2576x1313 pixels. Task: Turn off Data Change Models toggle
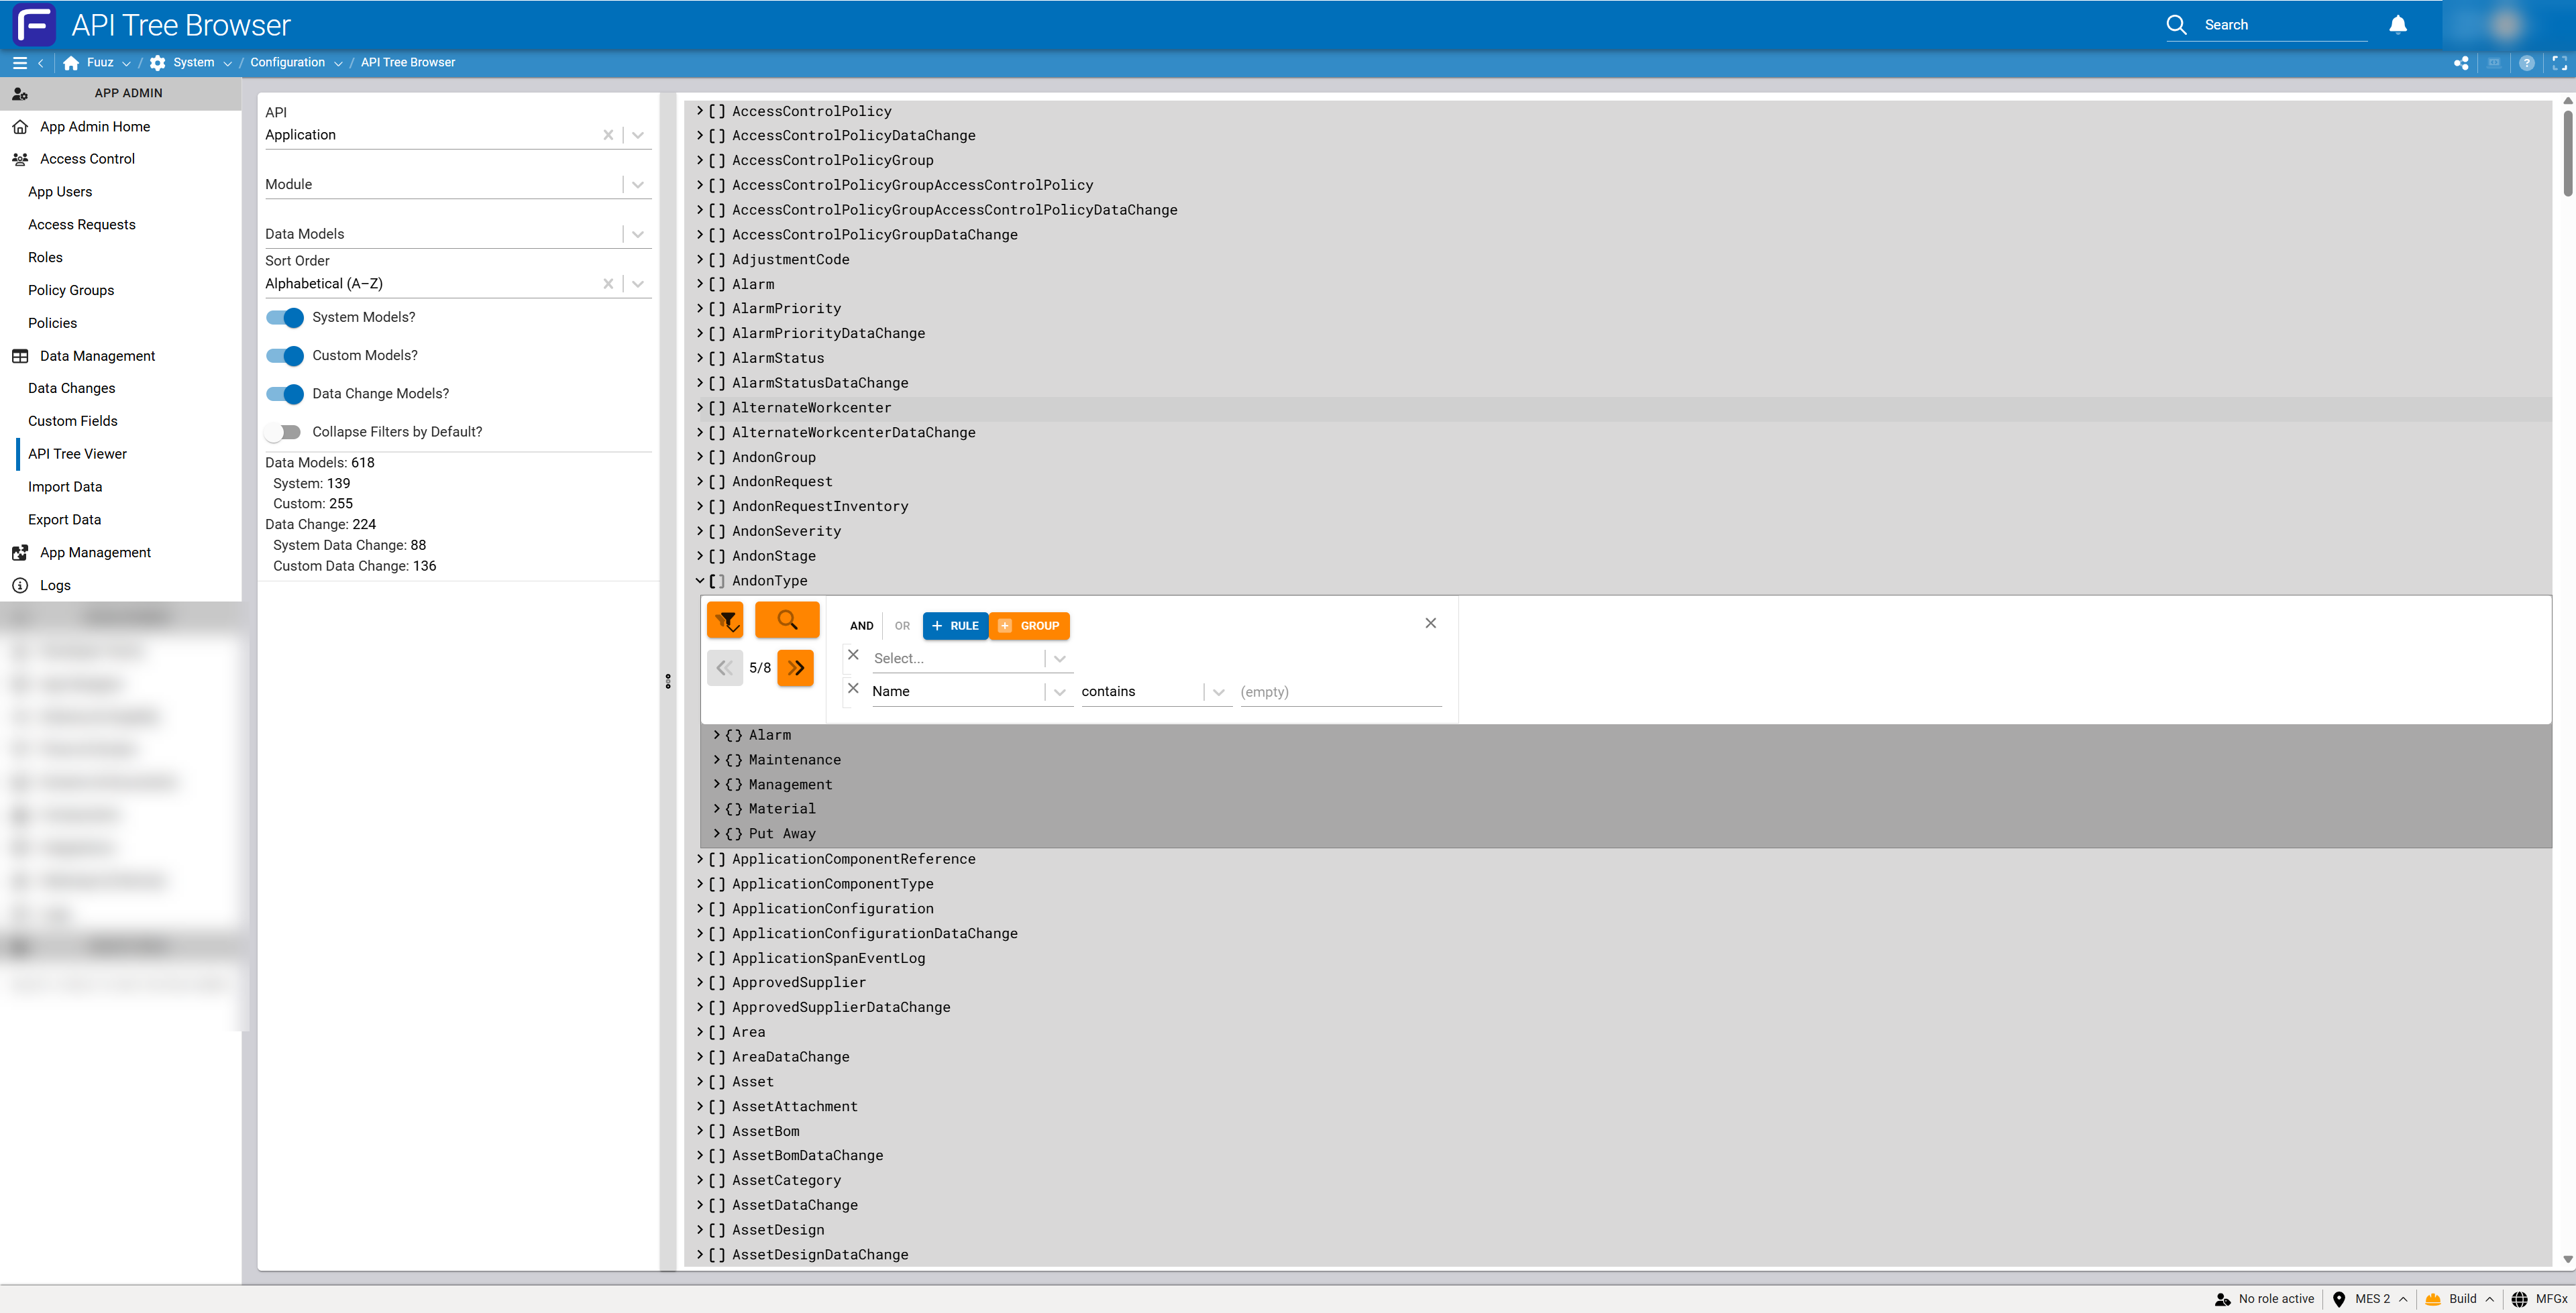click(x=285, y=394)
